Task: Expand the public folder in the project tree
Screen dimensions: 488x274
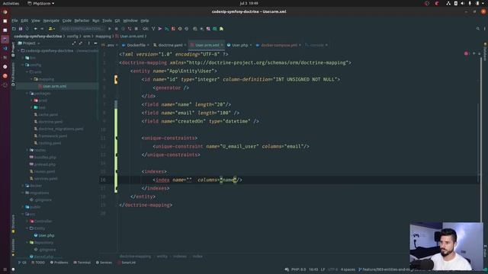Action: [23, 207]
